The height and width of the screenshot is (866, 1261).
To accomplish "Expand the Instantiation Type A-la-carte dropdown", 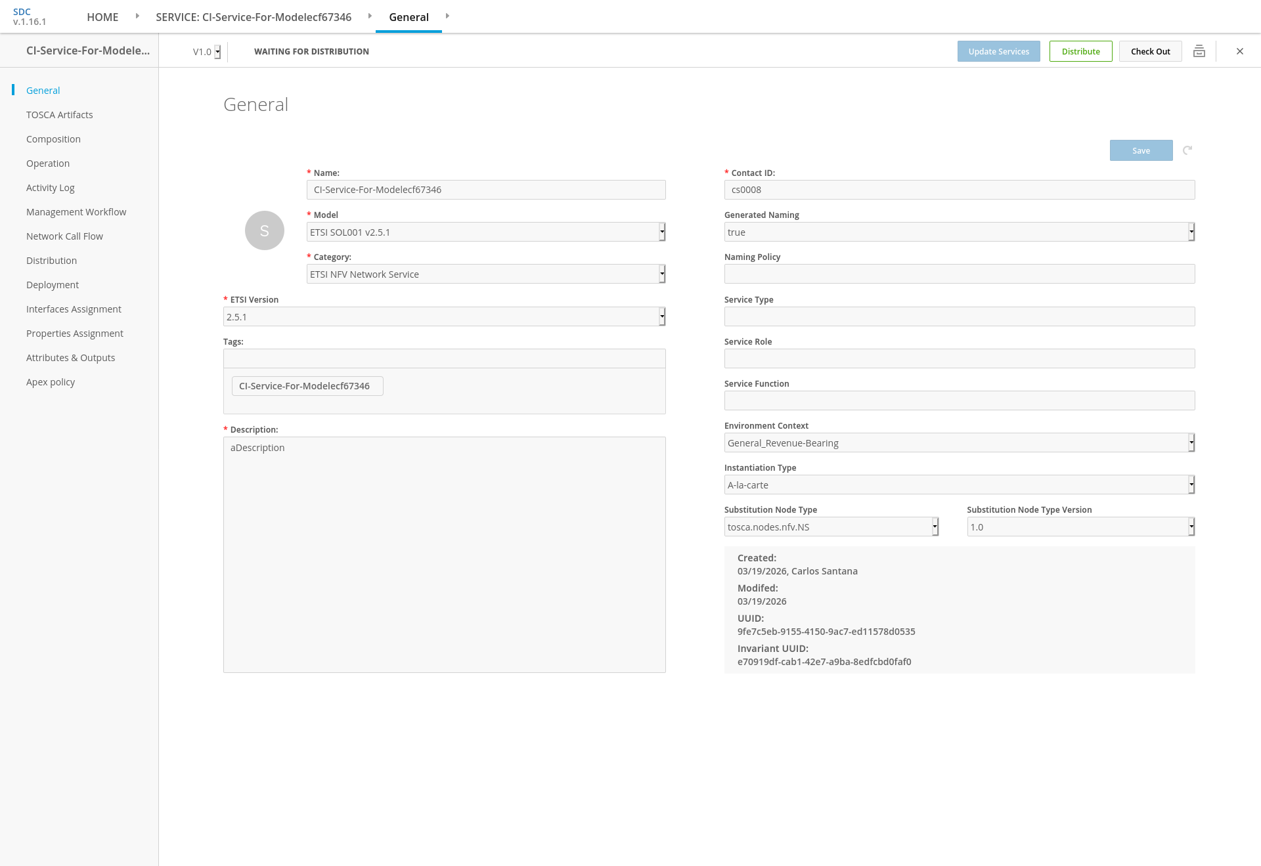I will click(x=959, y=485).
